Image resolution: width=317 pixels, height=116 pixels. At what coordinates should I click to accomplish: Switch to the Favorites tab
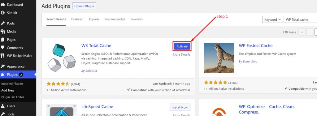[x=137, y=19]
